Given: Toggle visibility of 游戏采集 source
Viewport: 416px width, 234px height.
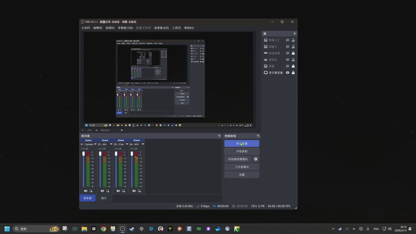Looking at the screenshot, I should tap(288, 53).
